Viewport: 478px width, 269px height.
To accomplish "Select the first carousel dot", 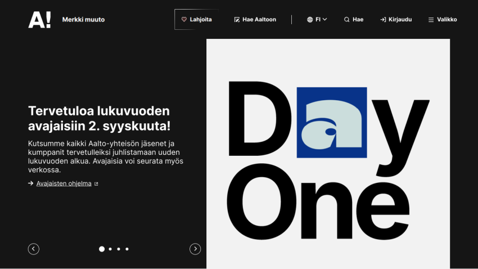I will point(102,249).
